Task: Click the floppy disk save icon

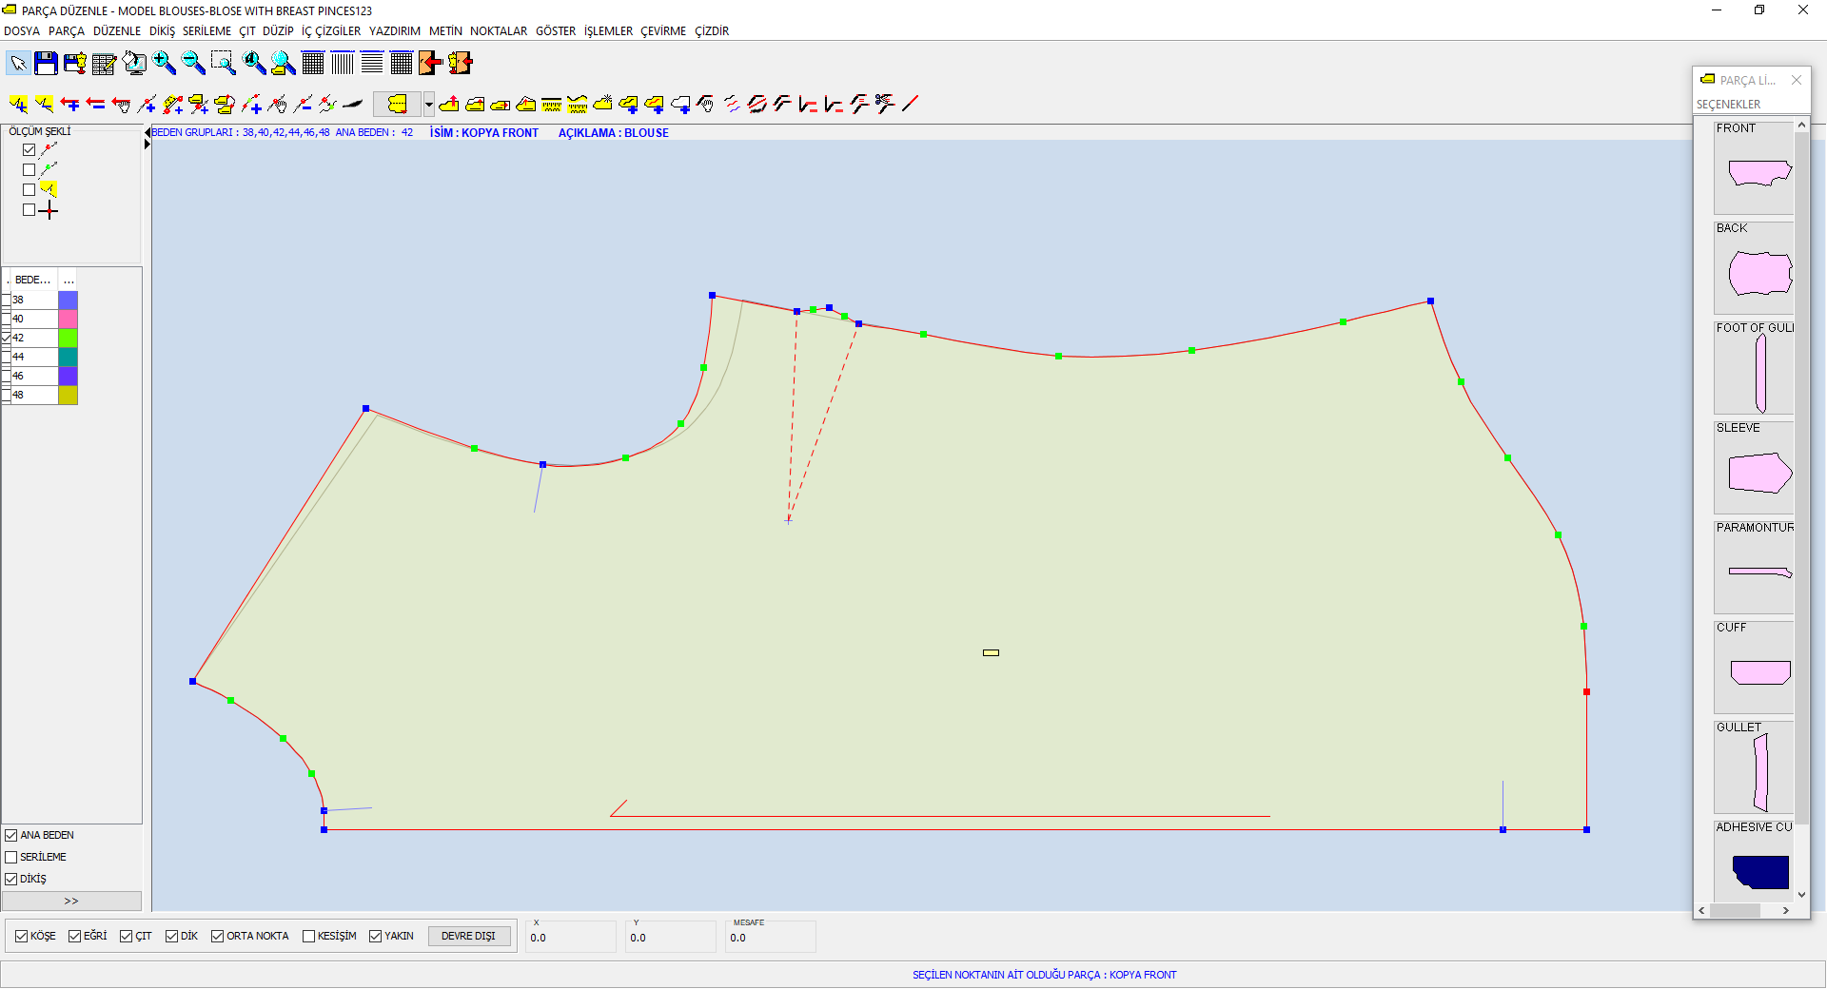Action: pos(46,64)
